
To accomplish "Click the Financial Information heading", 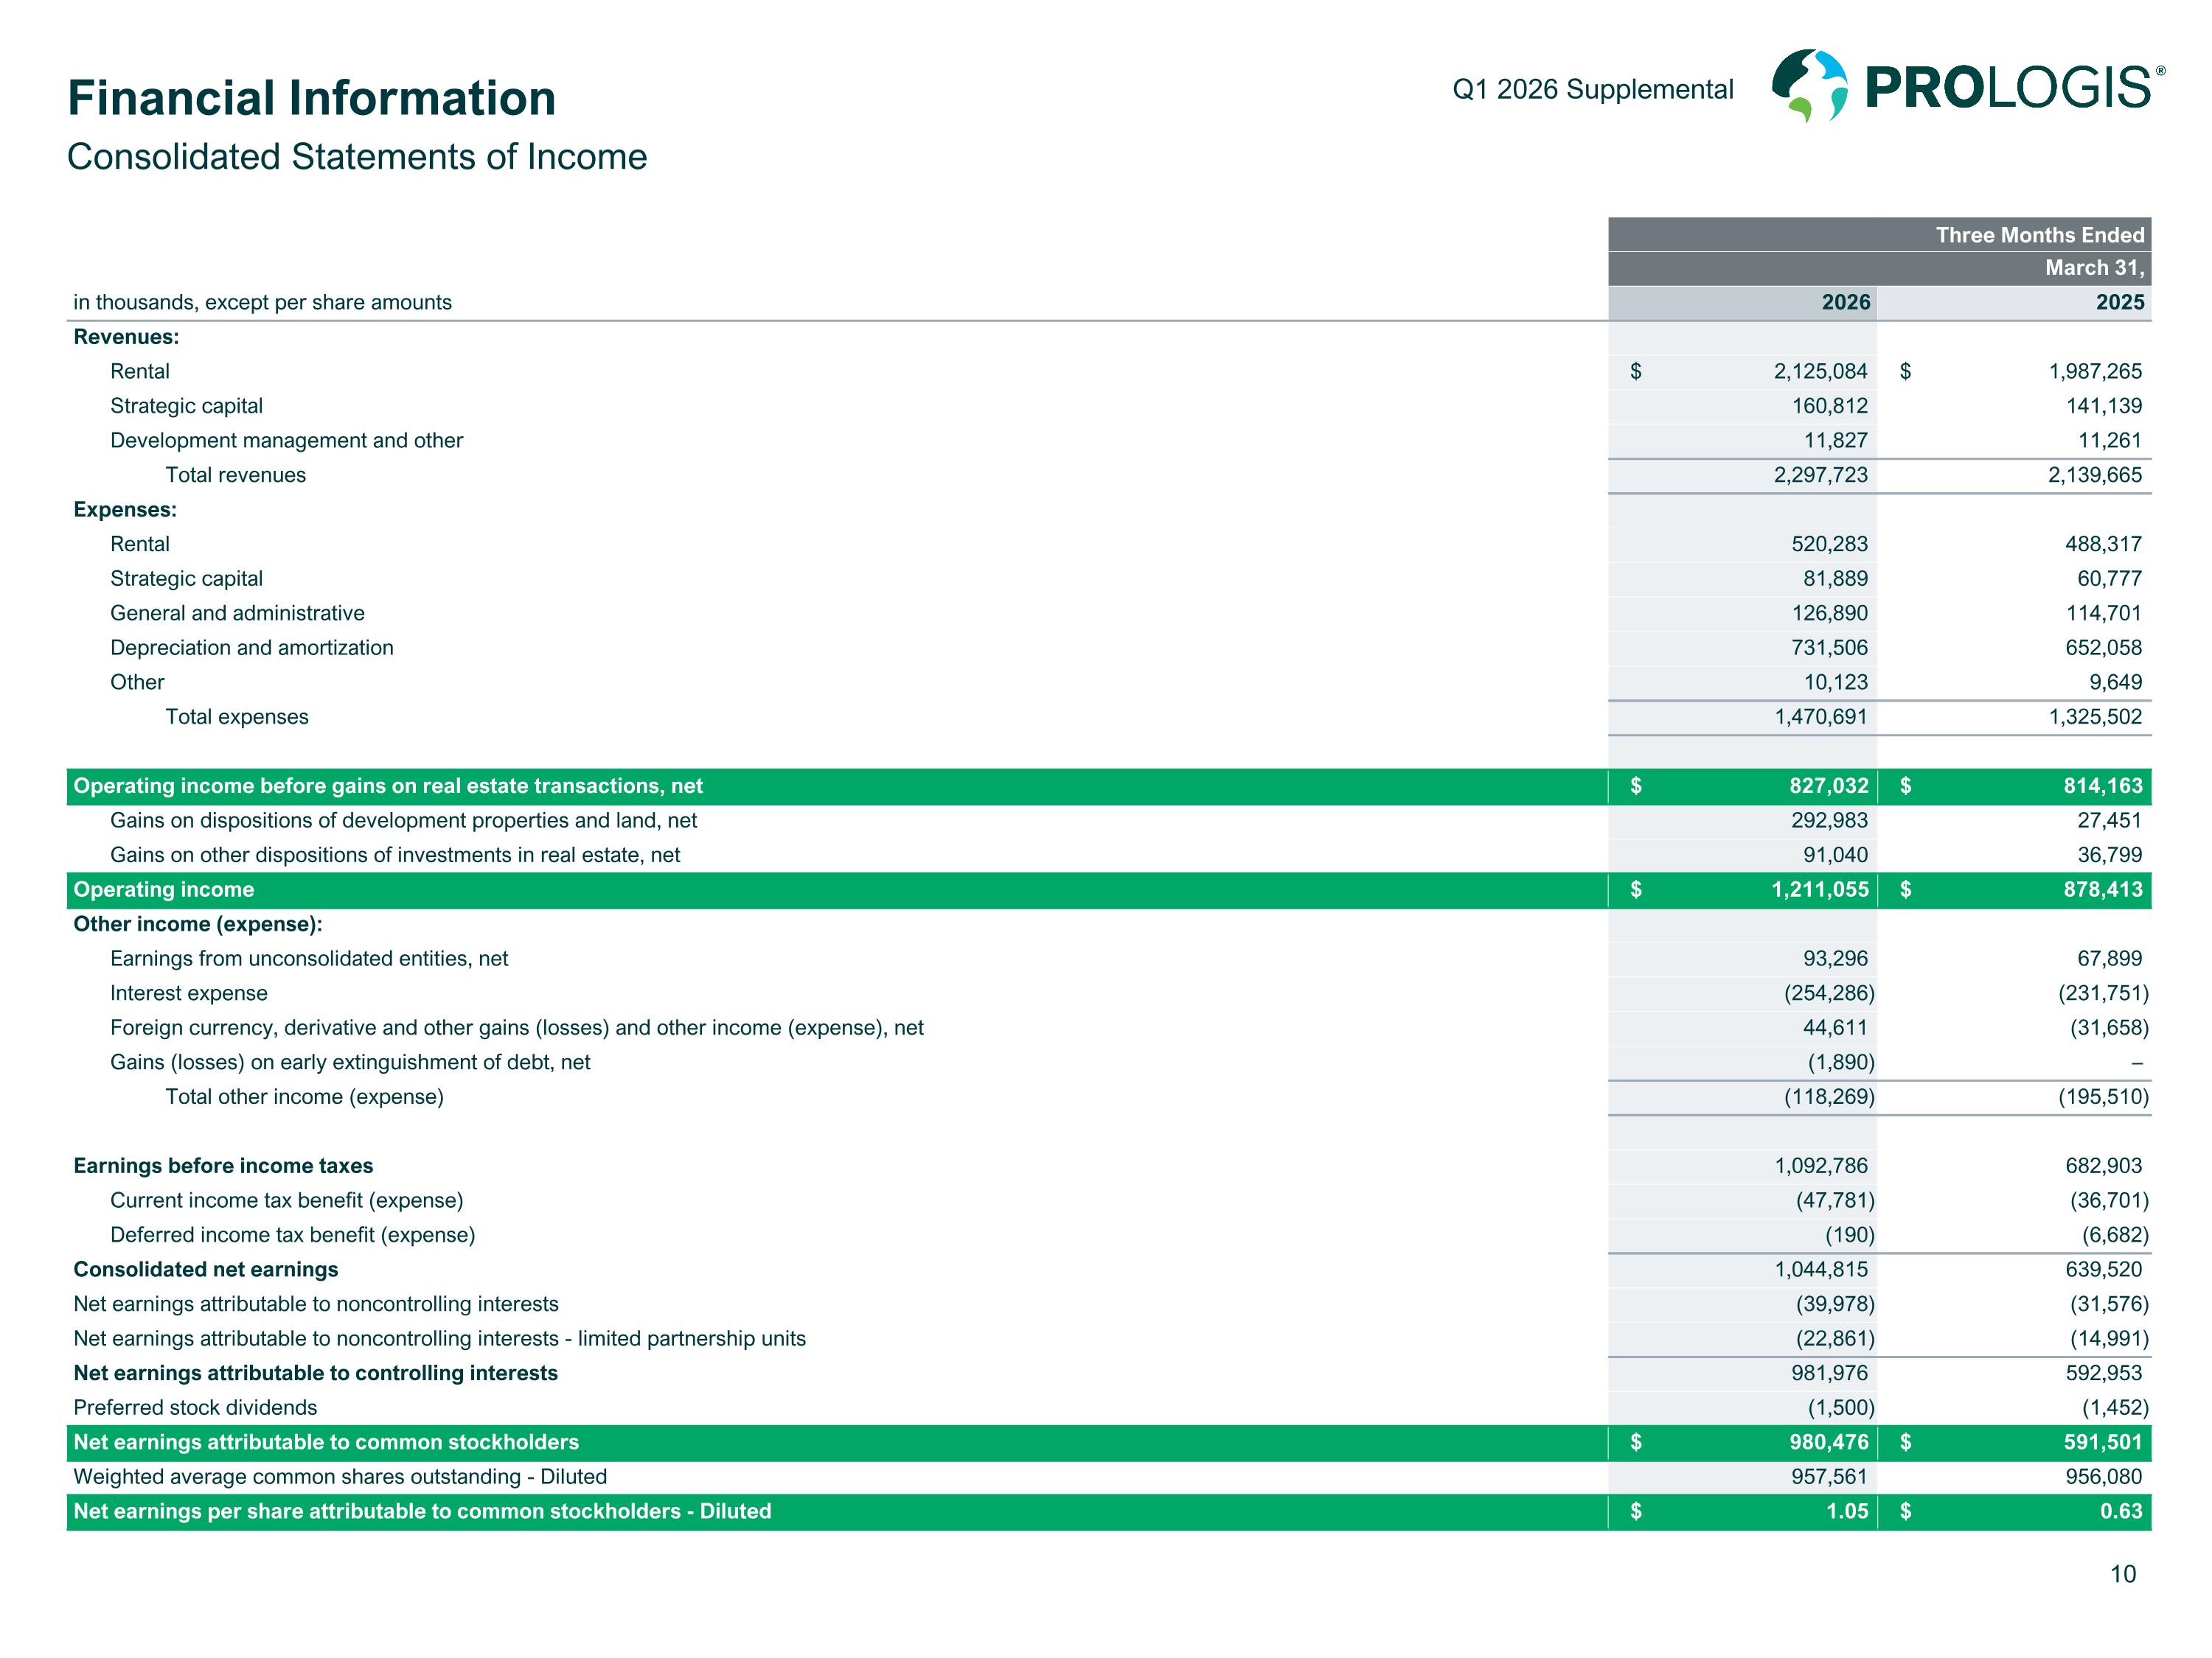I will click(x=311, y=98).
